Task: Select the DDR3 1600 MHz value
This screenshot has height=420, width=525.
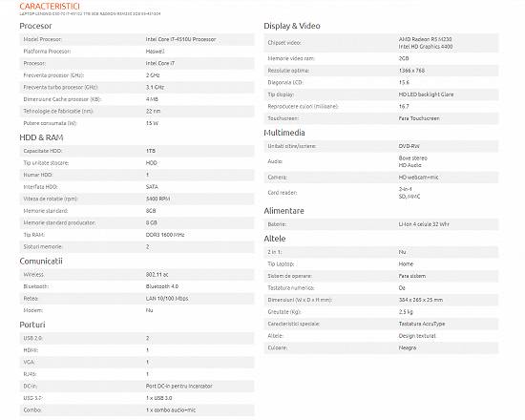Action: click(x=165, y=235)
